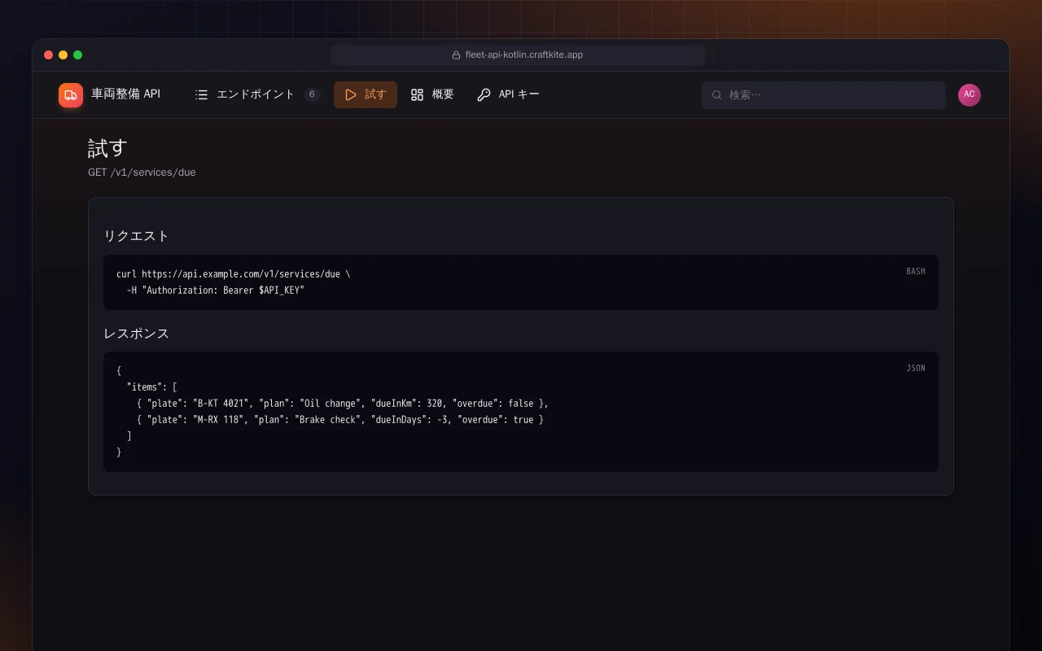Click the fleet-api-kotlin.craftkite.app address bar
The image size is (1042, 651).
point(518,55)
